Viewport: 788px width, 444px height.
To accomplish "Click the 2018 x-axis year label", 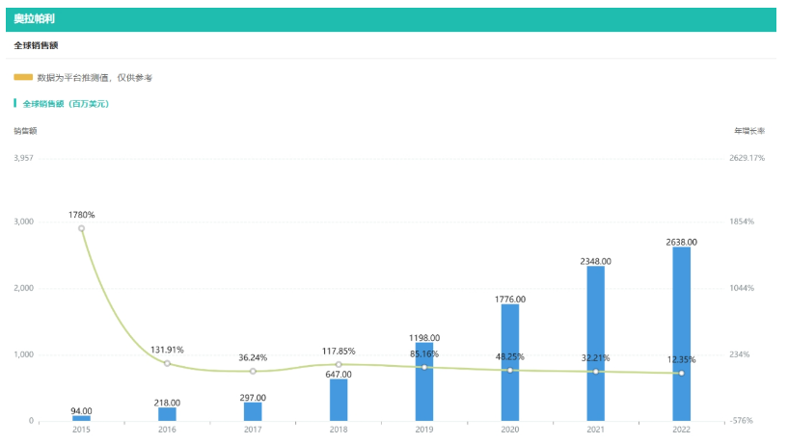I will [339, 430].
